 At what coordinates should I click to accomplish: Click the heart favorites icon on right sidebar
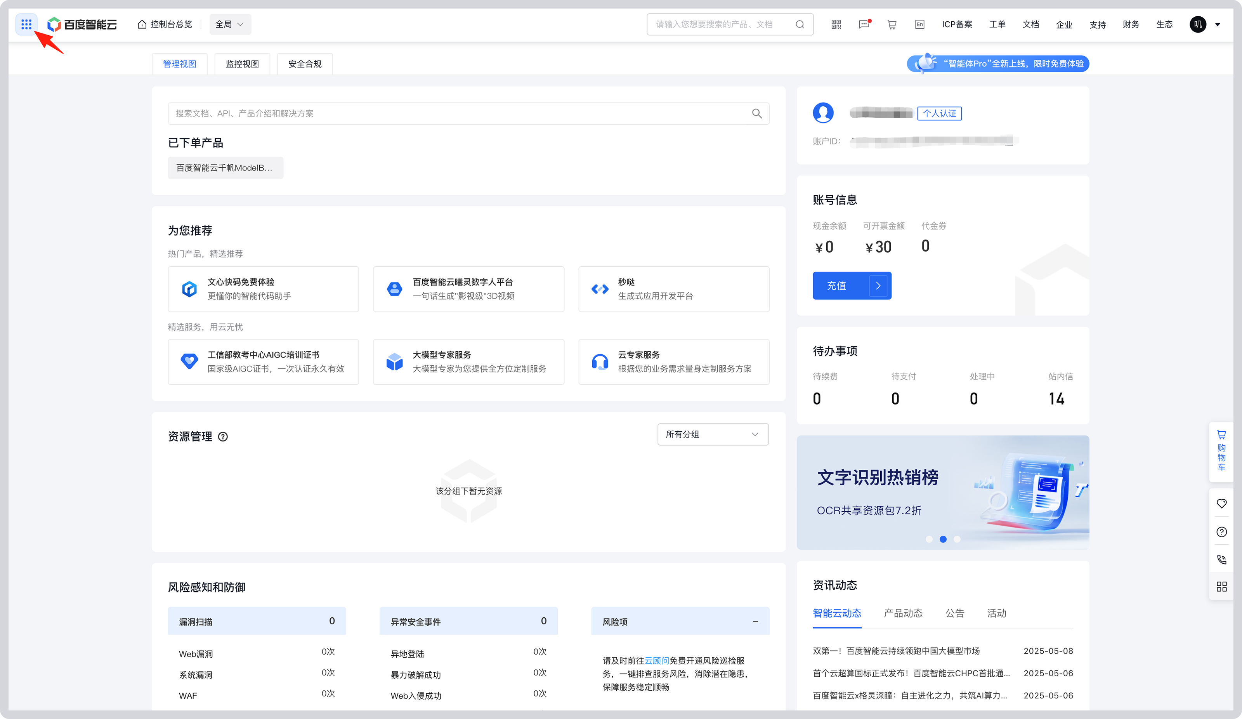tap(1221, 504)
